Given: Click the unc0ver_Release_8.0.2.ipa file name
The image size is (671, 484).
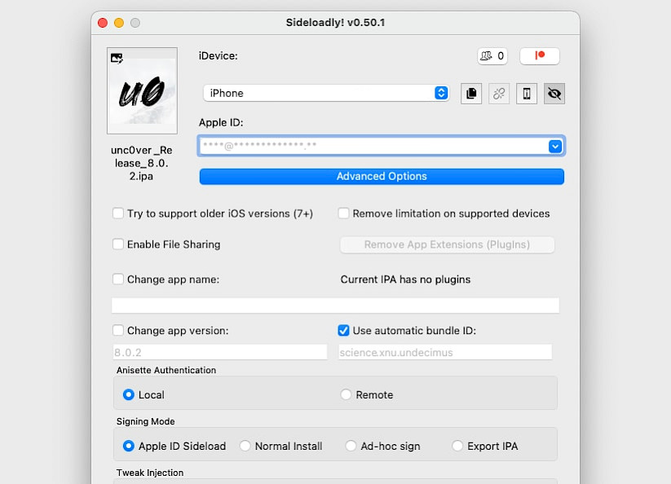Looking at the screenshot, I should [142, 163].
